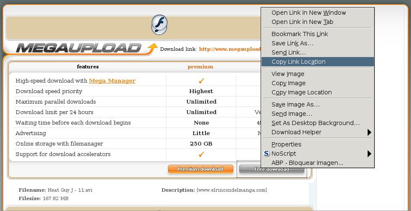Screen dimensions: 411x211
Task: Select Send Link… menu entry
Action: pos(318,52)
